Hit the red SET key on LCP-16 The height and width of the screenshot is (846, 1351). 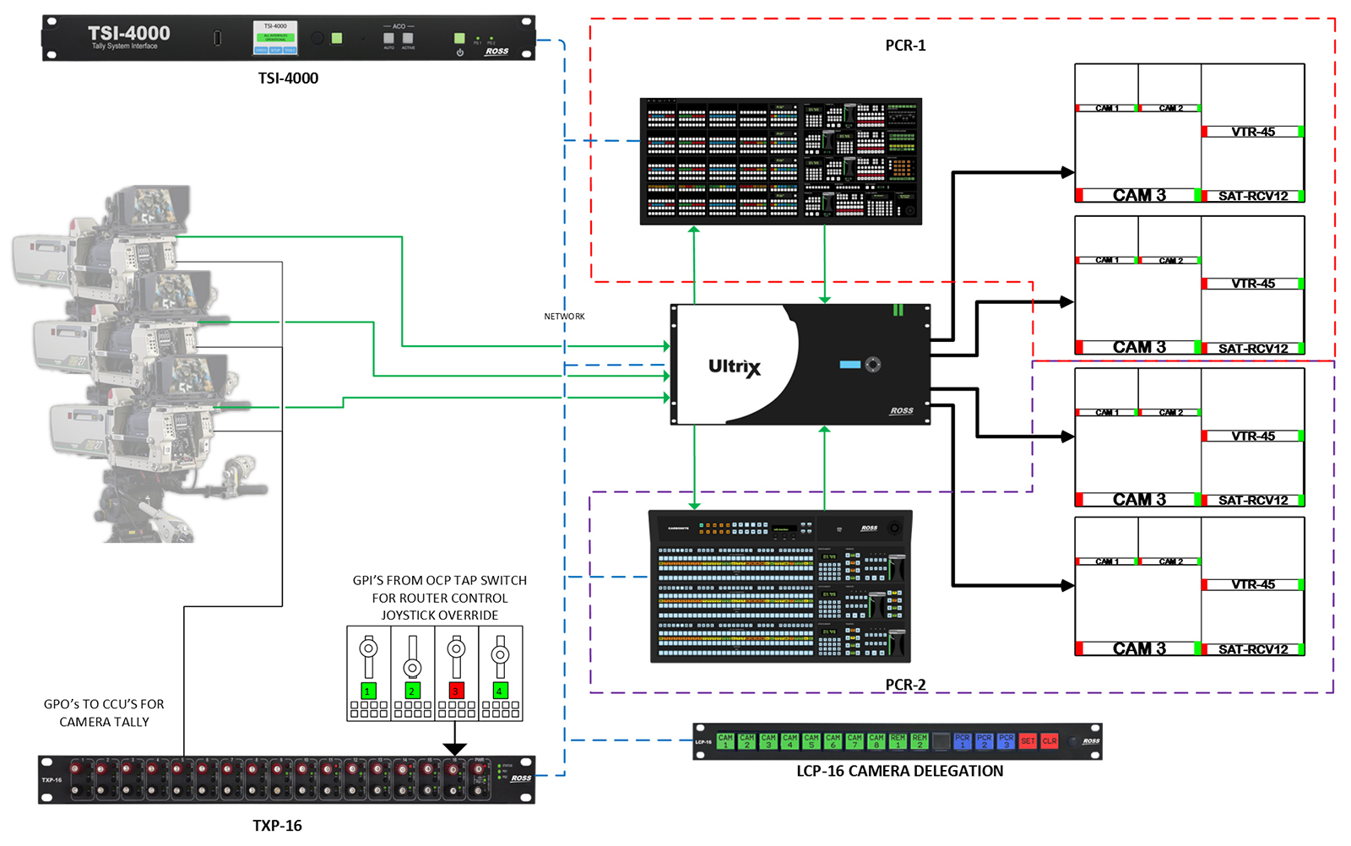1028,741
